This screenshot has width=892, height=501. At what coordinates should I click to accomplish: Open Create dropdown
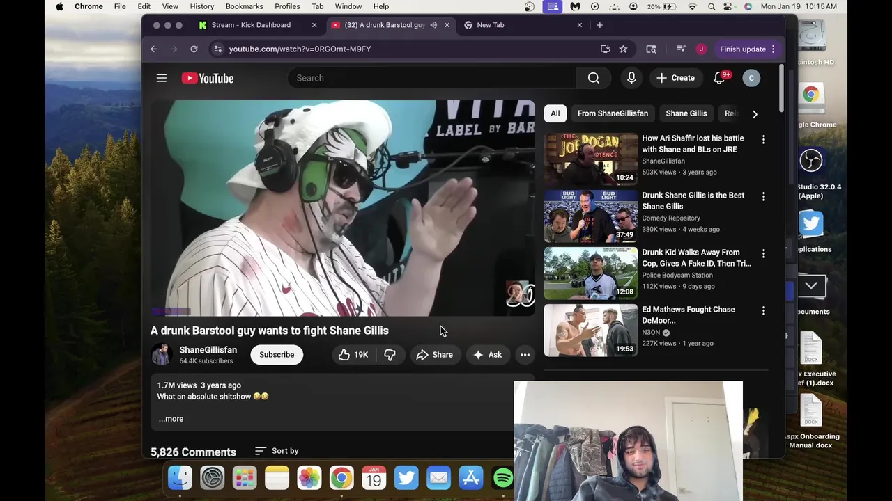tap(675, 78)
